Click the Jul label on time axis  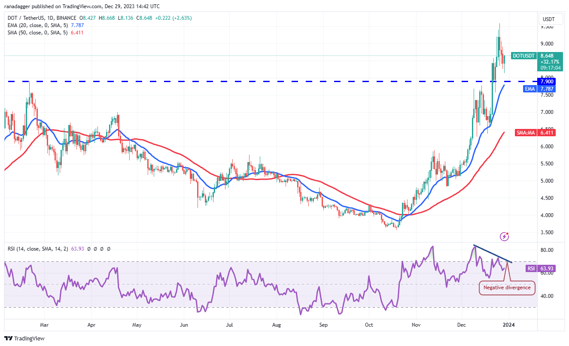229,325
